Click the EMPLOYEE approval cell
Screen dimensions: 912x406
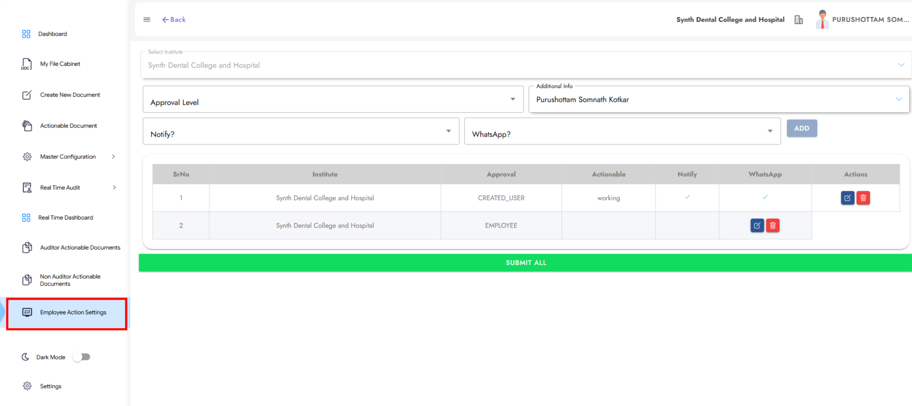coord(501,226)
